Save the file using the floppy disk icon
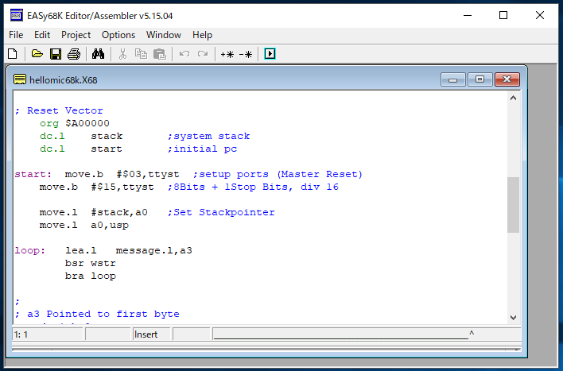This screenshot has width=563, height=371. point(56,54)
